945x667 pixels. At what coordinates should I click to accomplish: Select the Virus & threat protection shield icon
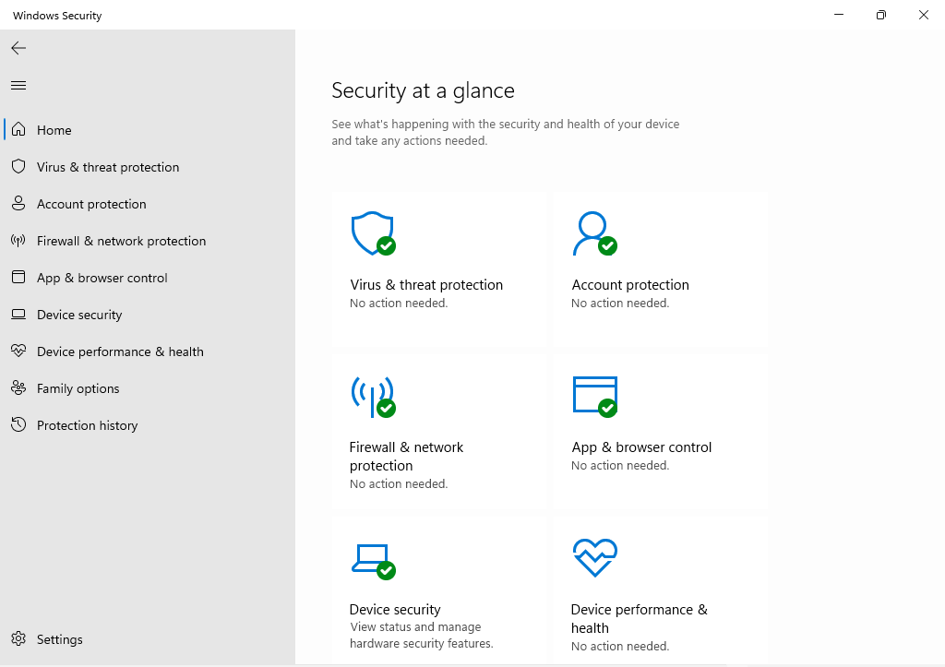(x=372, y=232)
